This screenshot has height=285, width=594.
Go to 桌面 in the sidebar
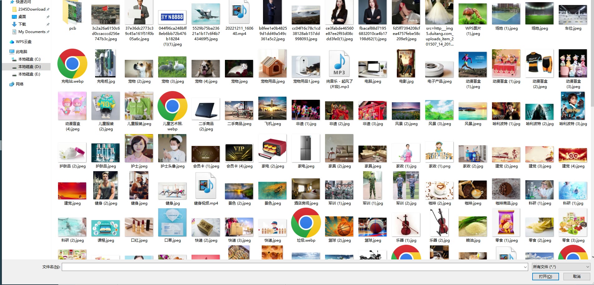point(22,17)
